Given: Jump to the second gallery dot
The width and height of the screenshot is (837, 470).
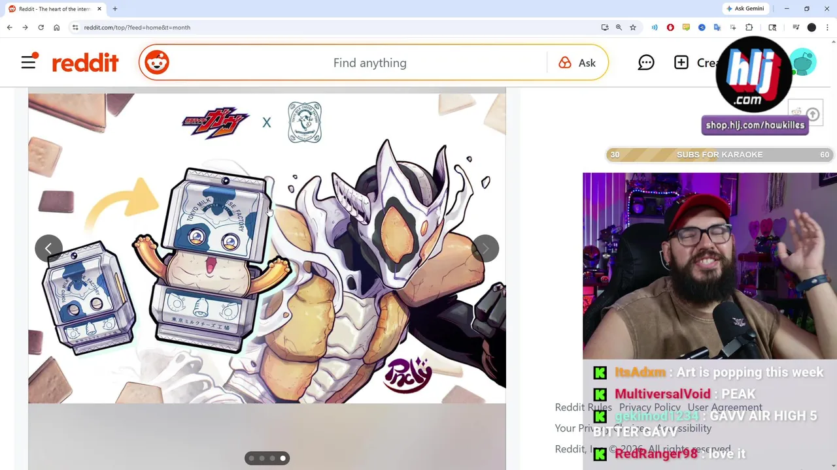Looking at the screenshot, I should click(x=262, y=458).
